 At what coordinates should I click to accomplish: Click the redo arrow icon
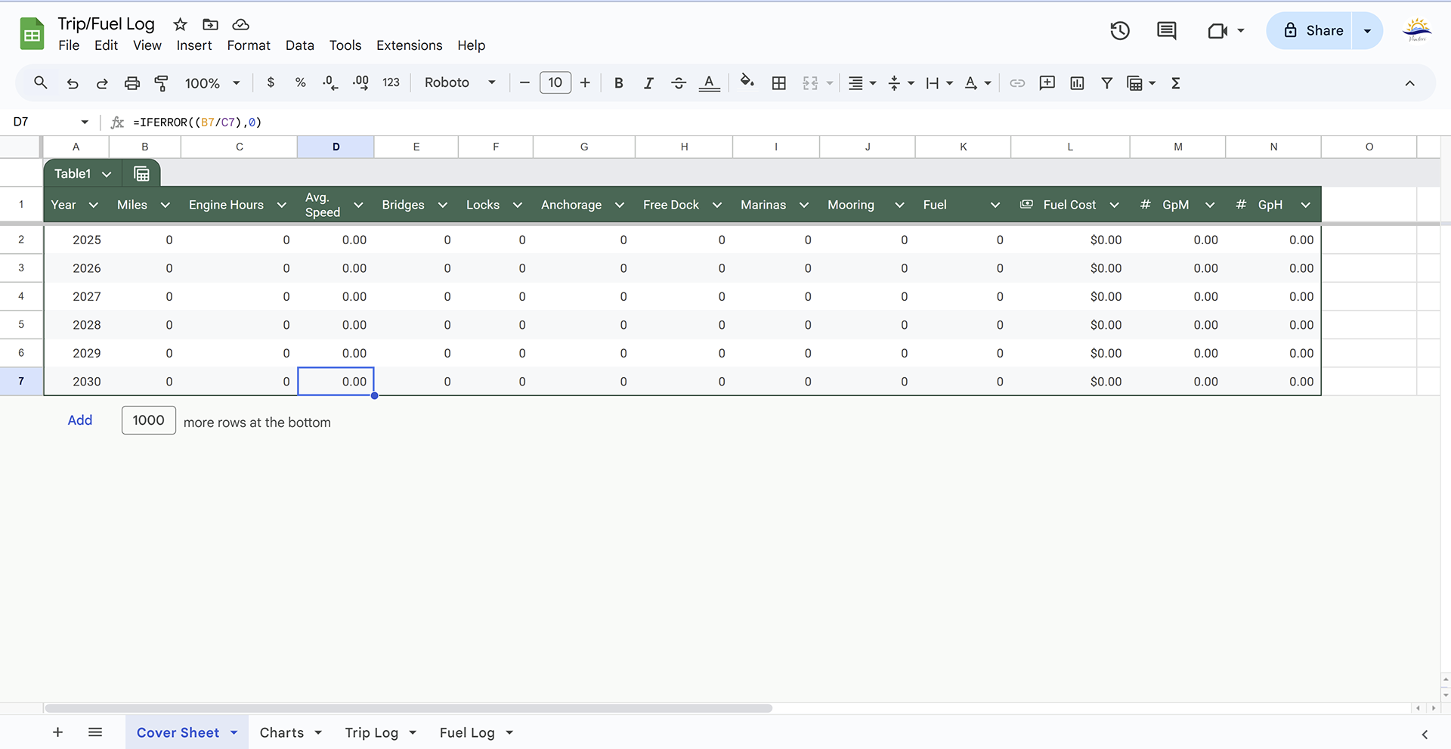tap(102, 83)
